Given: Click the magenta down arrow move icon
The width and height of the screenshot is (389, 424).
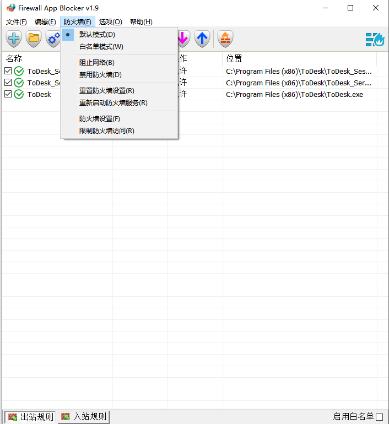Looking at the screenshot, I should 183,39.
